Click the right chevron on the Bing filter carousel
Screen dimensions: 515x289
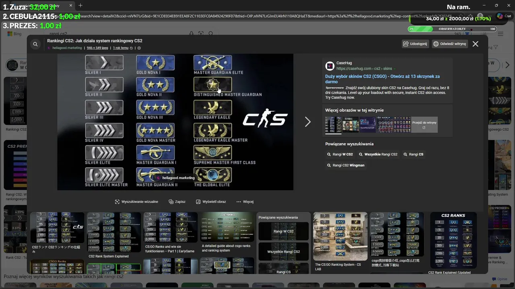pyautogui.click(x=507, y=65)
